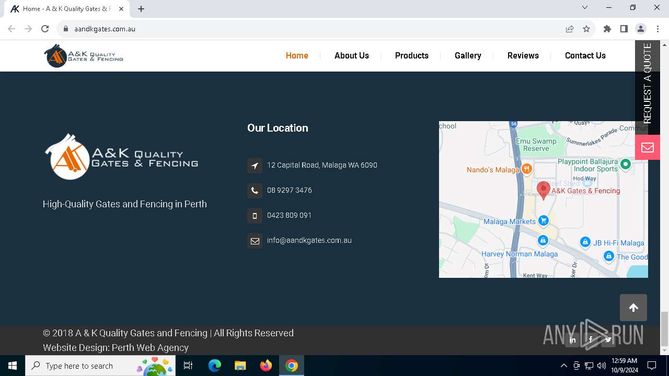Open Chrome three-dot menu
669x376 pixels.
(x=658, y=29)
